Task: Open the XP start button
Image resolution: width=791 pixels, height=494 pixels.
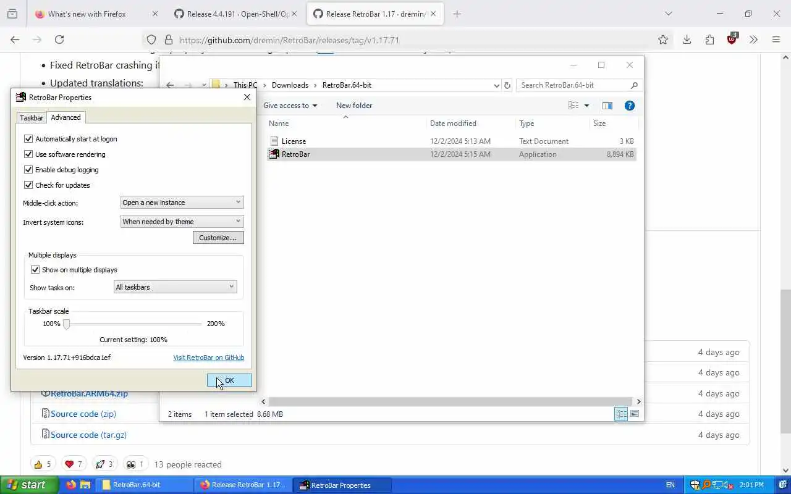Action: pyautogui.click(x=29, y=485)
